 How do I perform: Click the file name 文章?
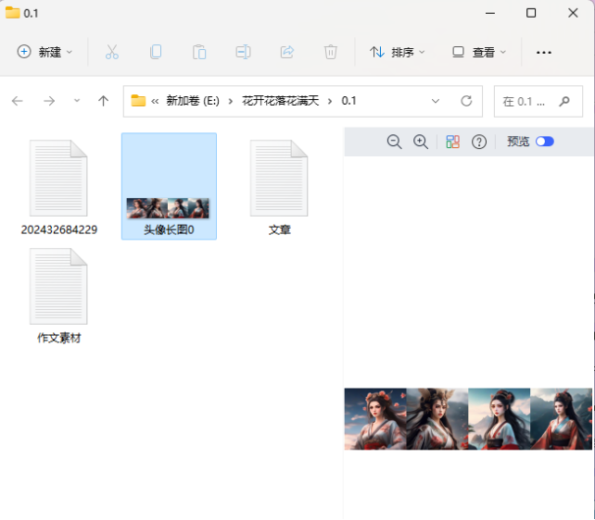pyautogui.click(x=280, y=229)
